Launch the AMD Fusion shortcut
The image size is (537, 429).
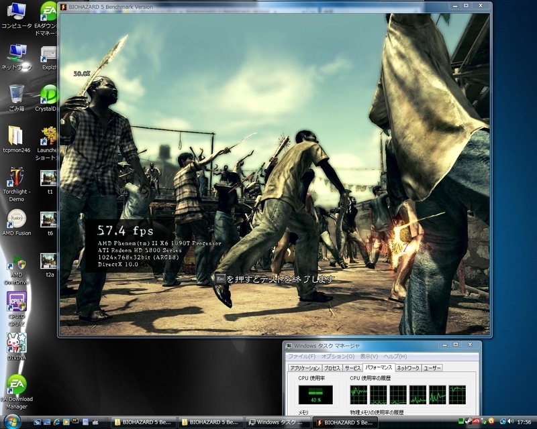16,223
